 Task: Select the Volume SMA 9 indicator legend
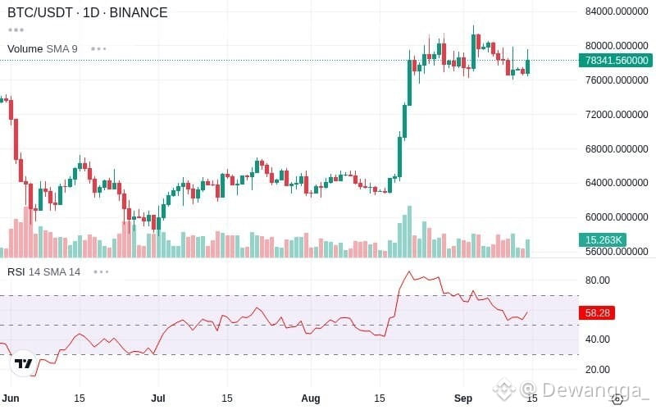43,49
